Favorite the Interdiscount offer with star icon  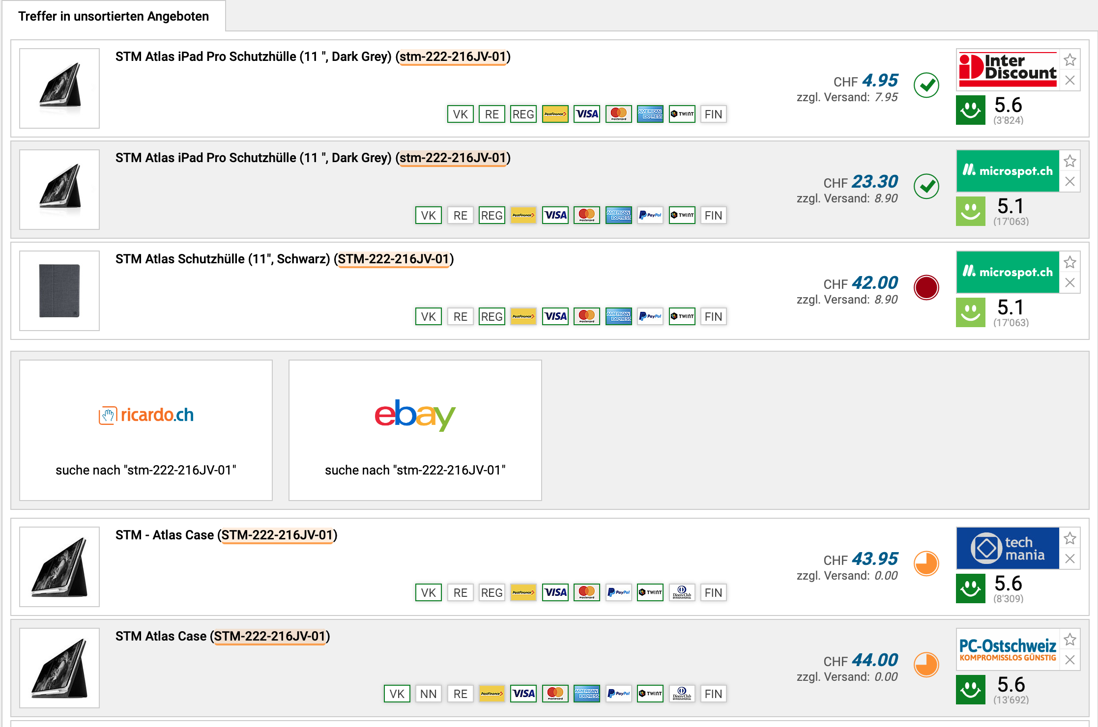coord(1069,60)
